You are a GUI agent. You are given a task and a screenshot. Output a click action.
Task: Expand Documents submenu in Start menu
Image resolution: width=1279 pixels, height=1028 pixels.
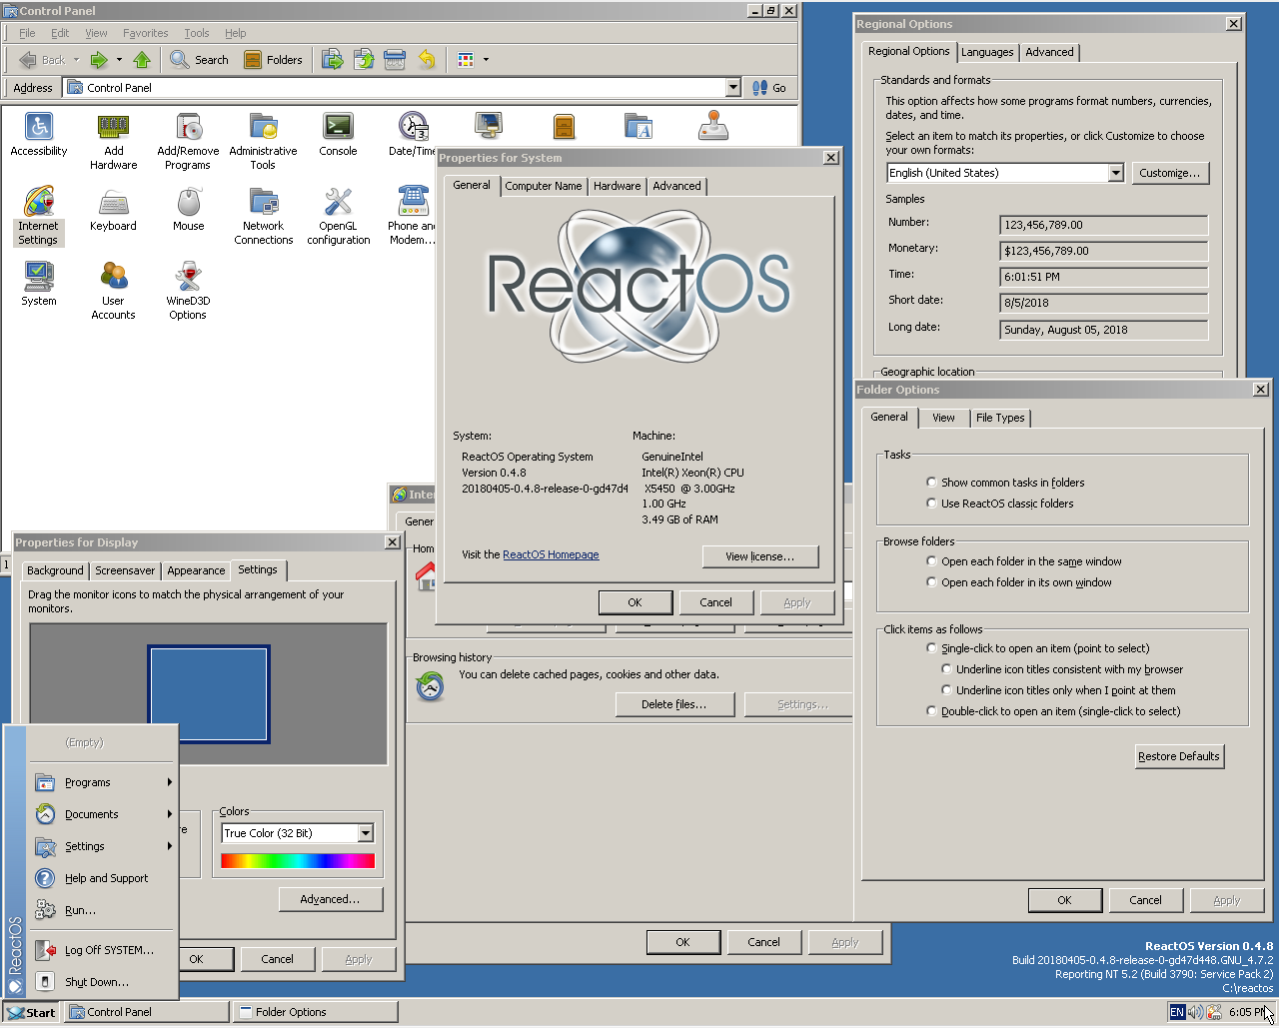[x=103, y=814]
